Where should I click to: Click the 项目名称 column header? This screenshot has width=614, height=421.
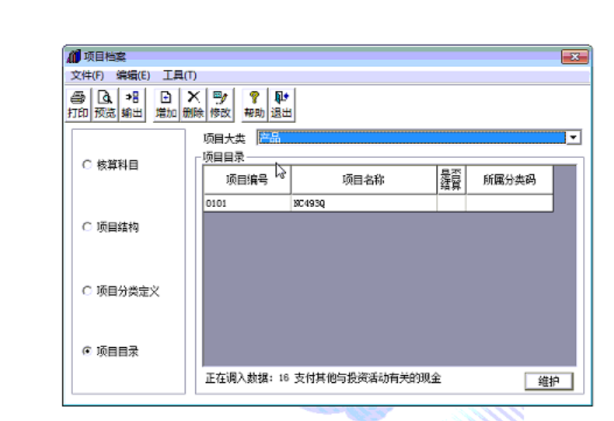(x=364, y=180)
